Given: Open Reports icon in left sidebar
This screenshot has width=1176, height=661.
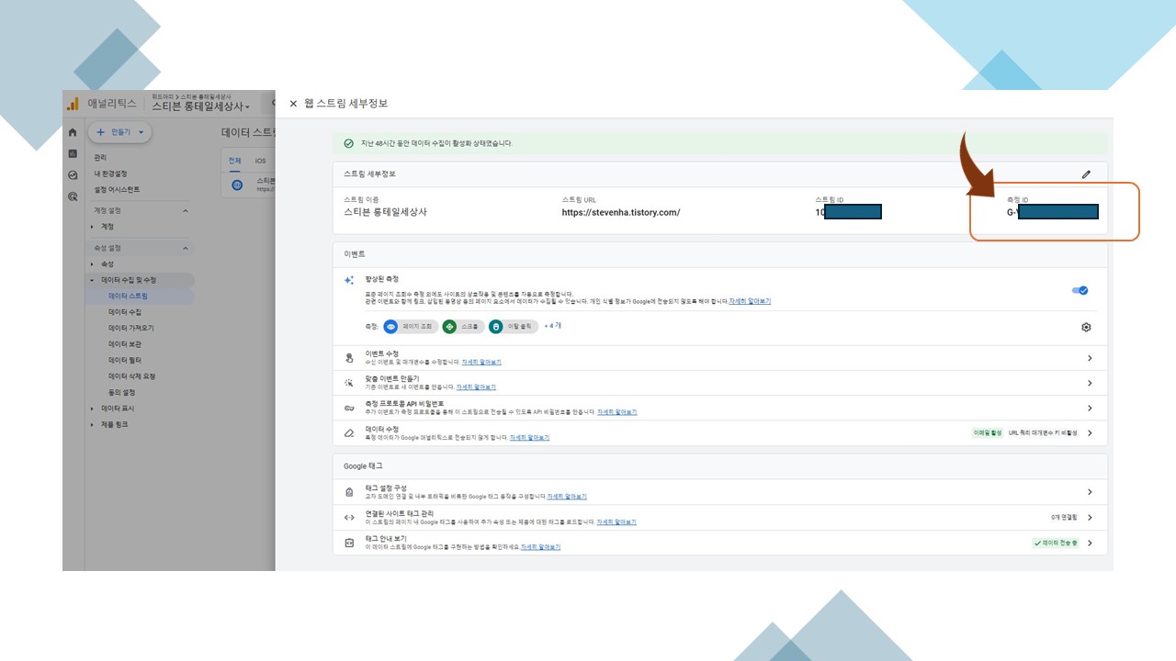Looking at the screenshot, I should coord(73,153).
